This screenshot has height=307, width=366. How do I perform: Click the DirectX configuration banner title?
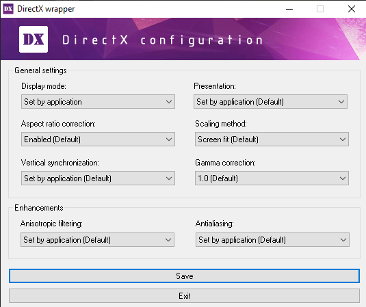[x=162, y=40]
